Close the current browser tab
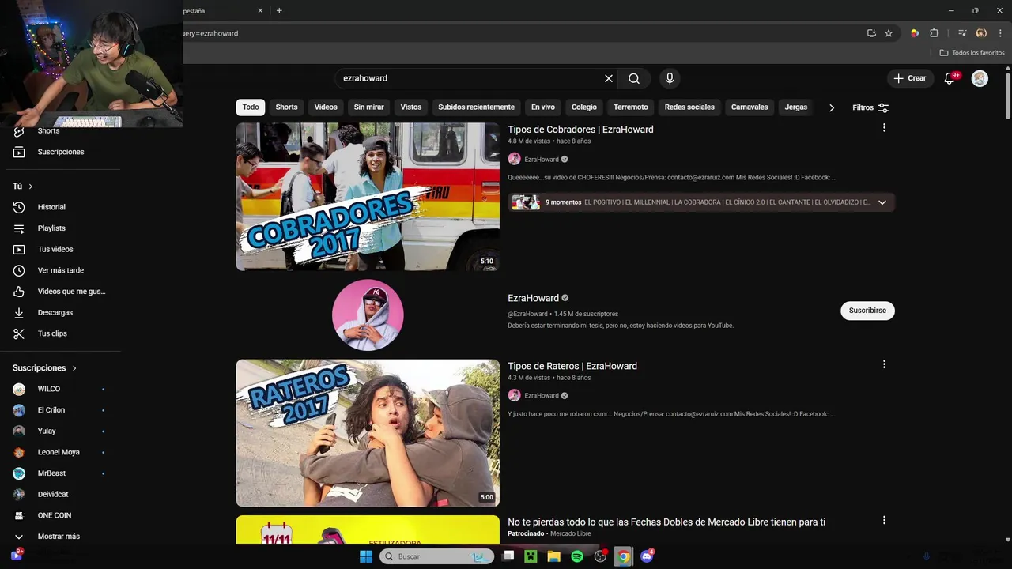The image size is (1012, 569). coord(261,10)
